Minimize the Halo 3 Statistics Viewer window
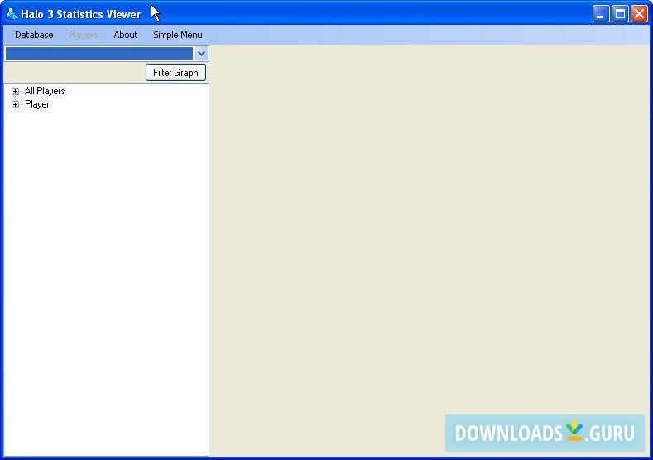 601,14
